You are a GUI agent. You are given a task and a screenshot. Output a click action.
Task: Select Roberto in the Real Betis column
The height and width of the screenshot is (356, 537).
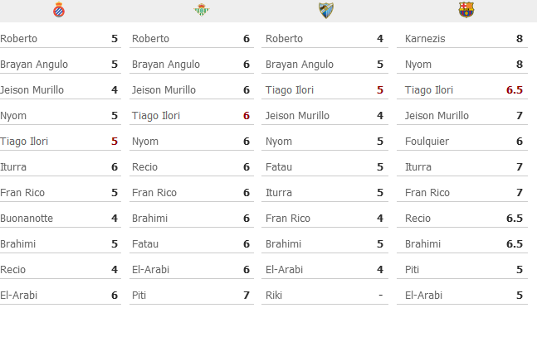click(x=150, y=39)
